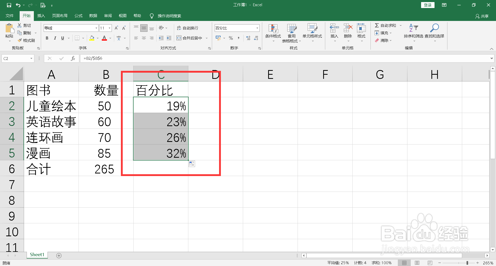Click the auto fill options icon

tap(192, 164)
